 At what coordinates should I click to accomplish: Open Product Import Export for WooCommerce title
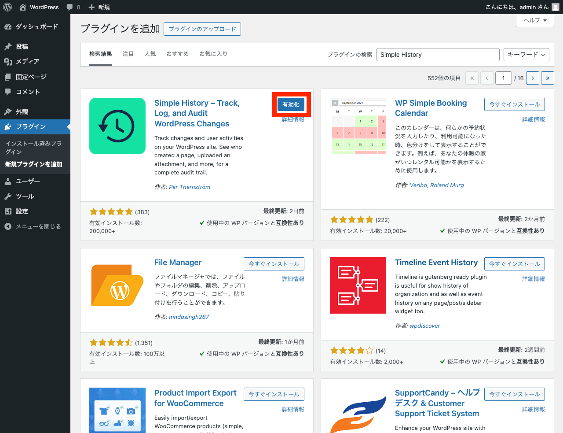[x=195, y=398]
